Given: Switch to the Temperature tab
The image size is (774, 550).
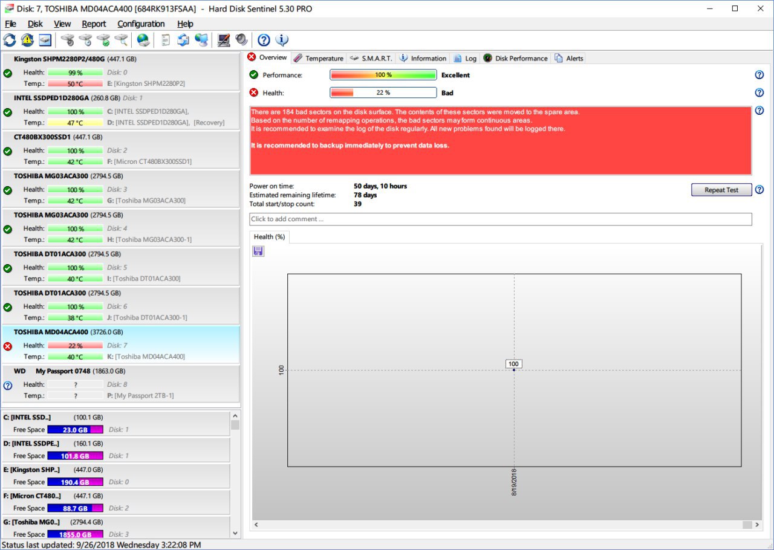Looking at the screenshot, I should 318,58.
